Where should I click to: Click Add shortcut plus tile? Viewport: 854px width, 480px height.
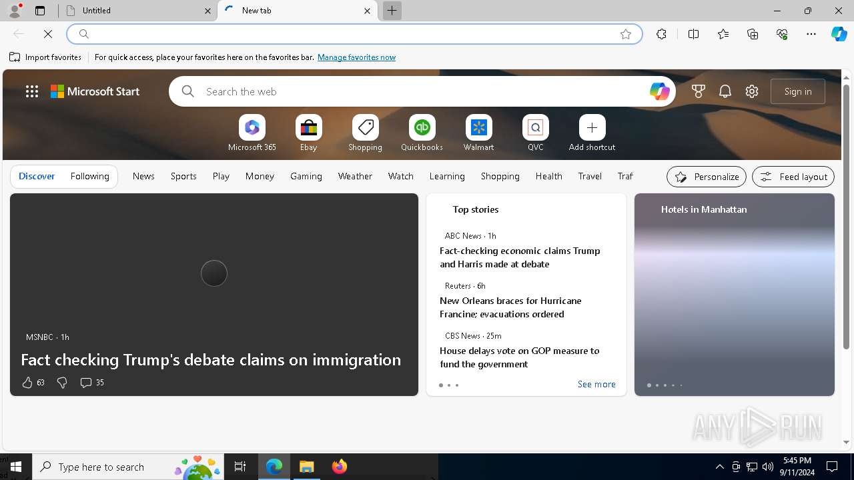[592, 133]
